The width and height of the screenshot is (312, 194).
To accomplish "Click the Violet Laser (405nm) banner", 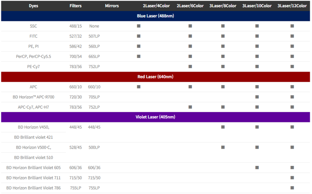I will [x=156, y=117].
